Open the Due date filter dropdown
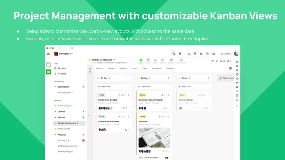 tap(171, 68)
